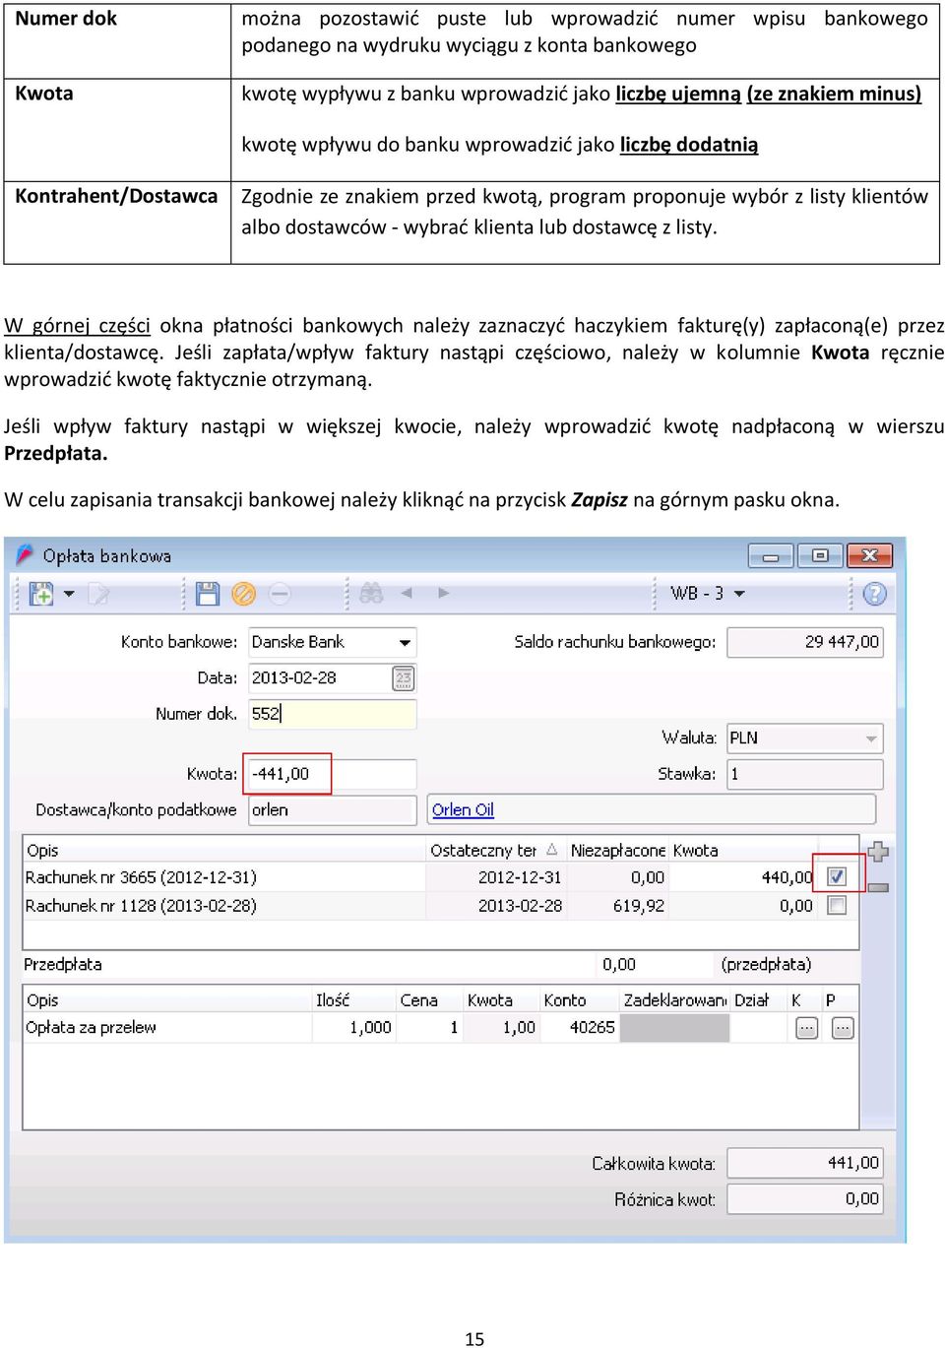Click the Całkowita kwota field 441,00

tap(804, 1163)
